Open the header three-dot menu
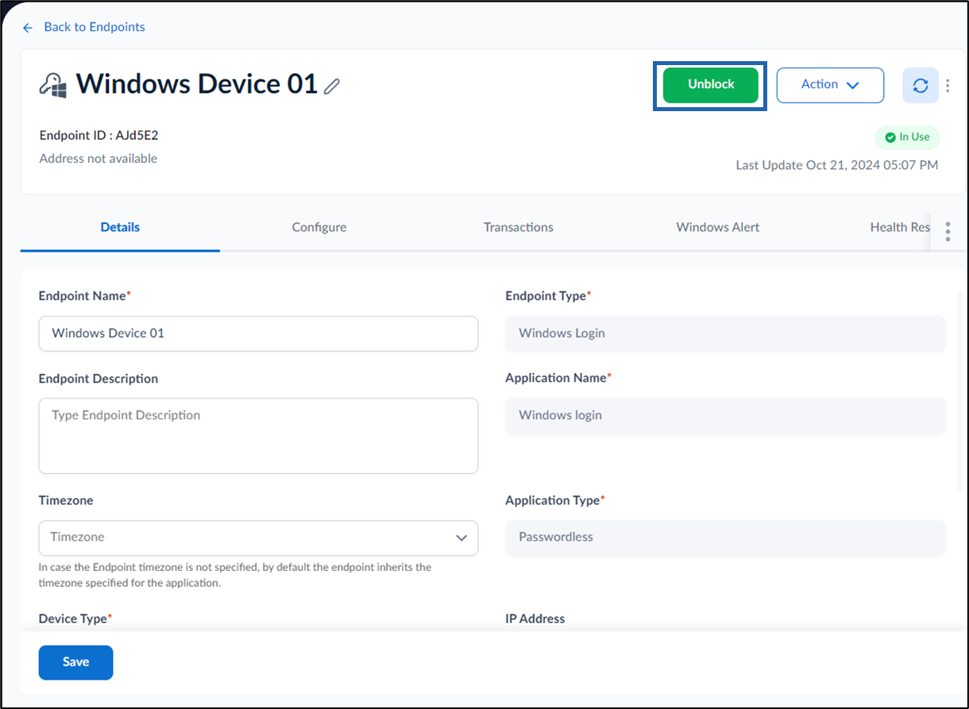 [948, 86]
